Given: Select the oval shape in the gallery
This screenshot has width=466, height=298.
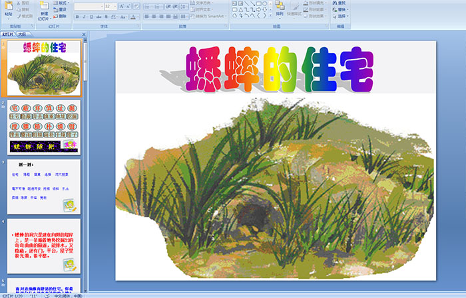Looking at the screenshot, I should pos(264,3).
